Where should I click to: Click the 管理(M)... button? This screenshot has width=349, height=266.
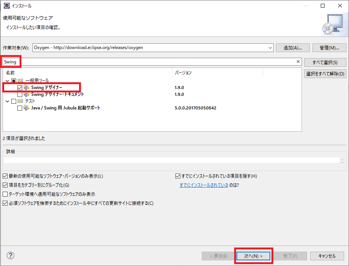pos(329,48)
